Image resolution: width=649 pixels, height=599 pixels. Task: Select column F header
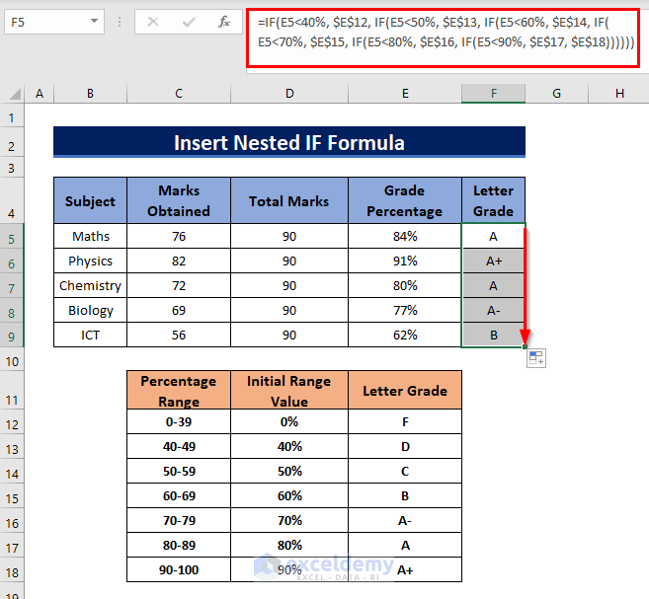[x=493, y=94]
